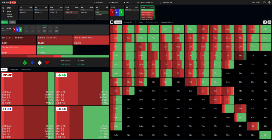Viewport: 272px width, 140px height.
Task: Select Bet 5.5 (100% Pot) swatch
Action: pos(55,40)
